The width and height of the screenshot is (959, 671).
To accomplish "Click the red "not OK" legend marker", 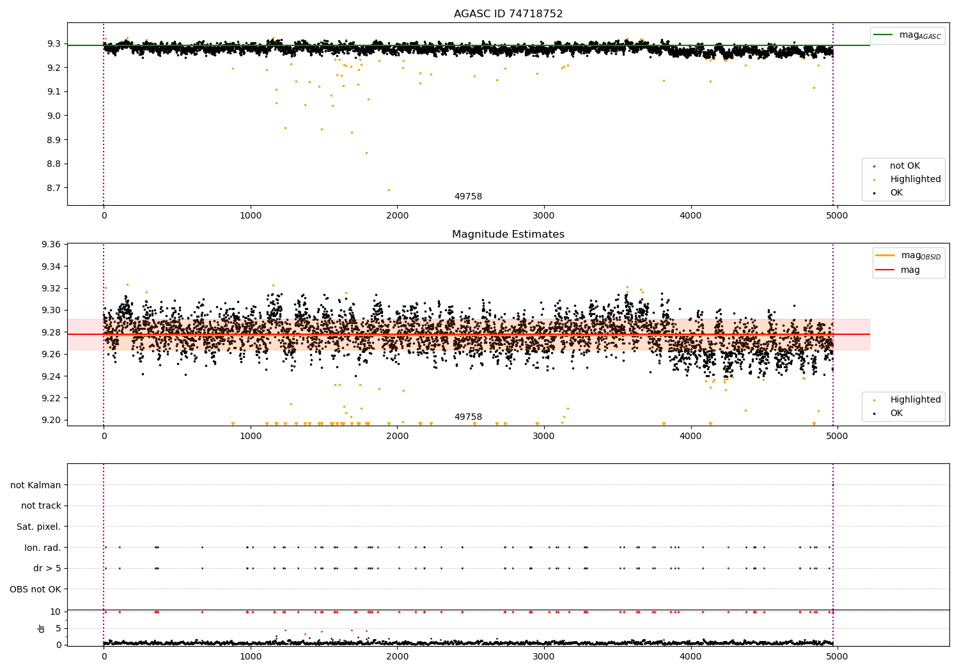I will [874, 167].
